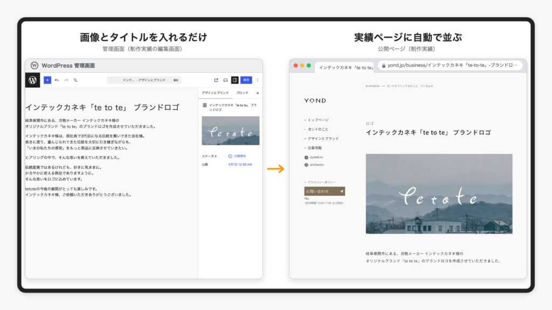
Task: Click the blue block inserter plus button
Action: 47,80
